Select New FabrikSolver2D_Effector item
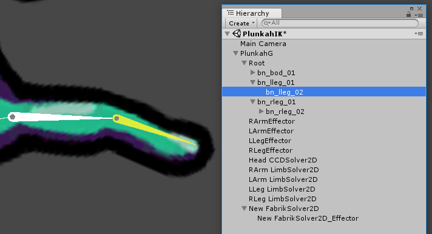The image size is (432, 234). tap(308, 218)
